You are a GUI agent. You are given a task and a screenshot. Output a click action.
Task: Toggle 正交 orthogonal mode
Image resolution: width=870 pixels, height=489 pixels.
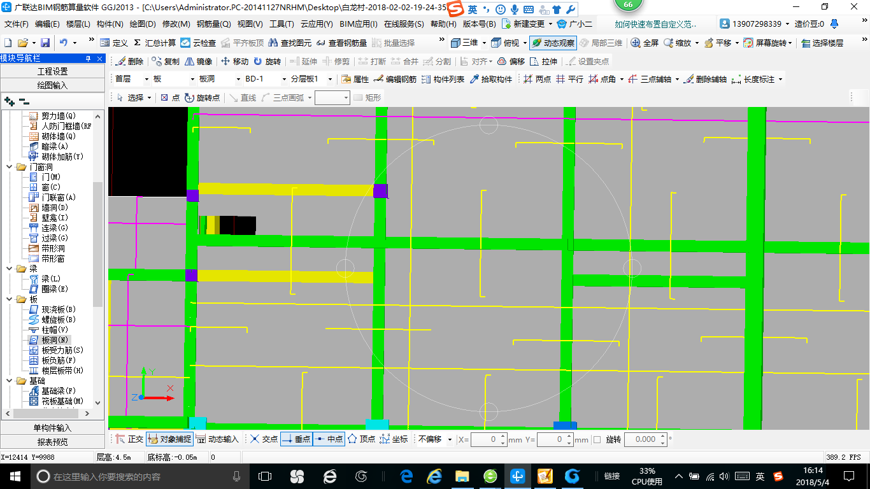click(x=129, y=439)
